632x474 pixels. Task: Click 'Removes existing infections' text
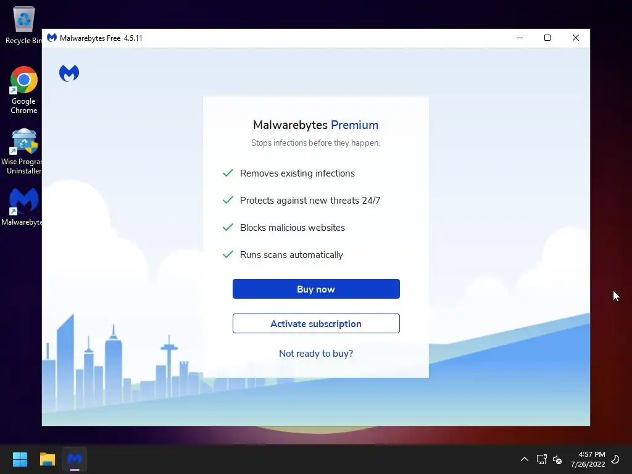click(297, 173)
